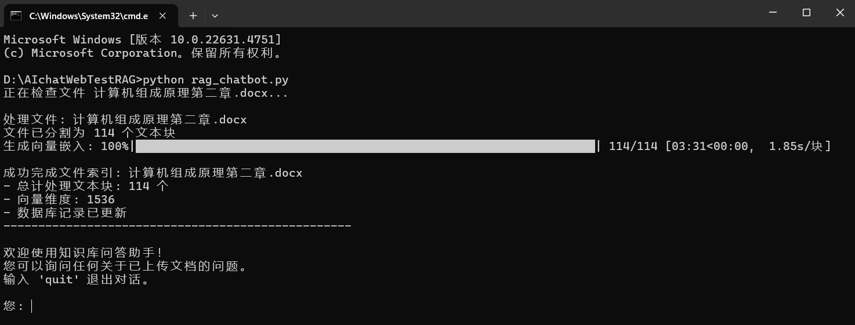
Task: Click the 成功完成文件索引 status line
Action: 153,173
